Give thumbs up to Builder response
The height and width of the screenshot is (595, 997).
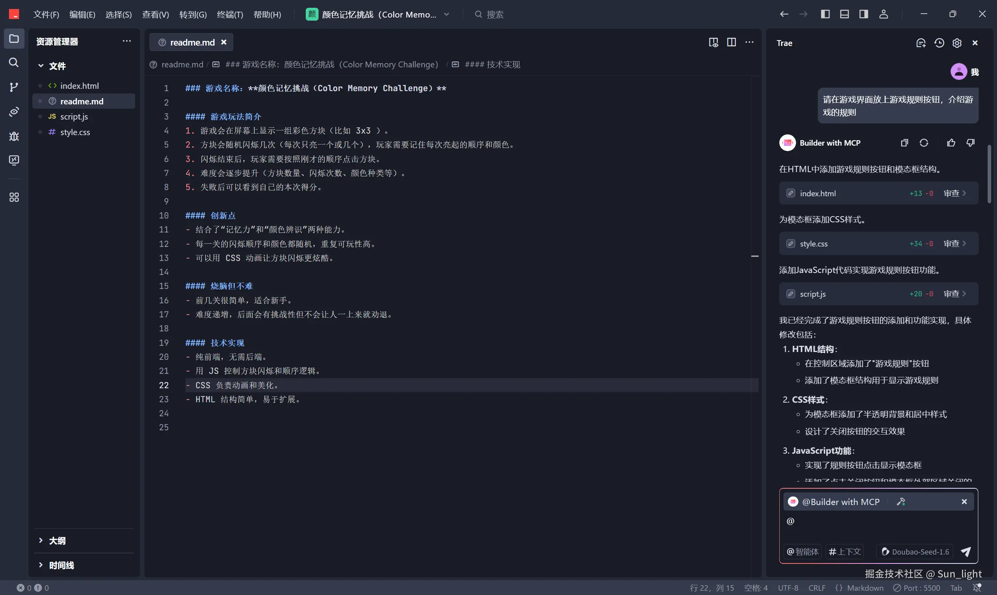(951, 143)
